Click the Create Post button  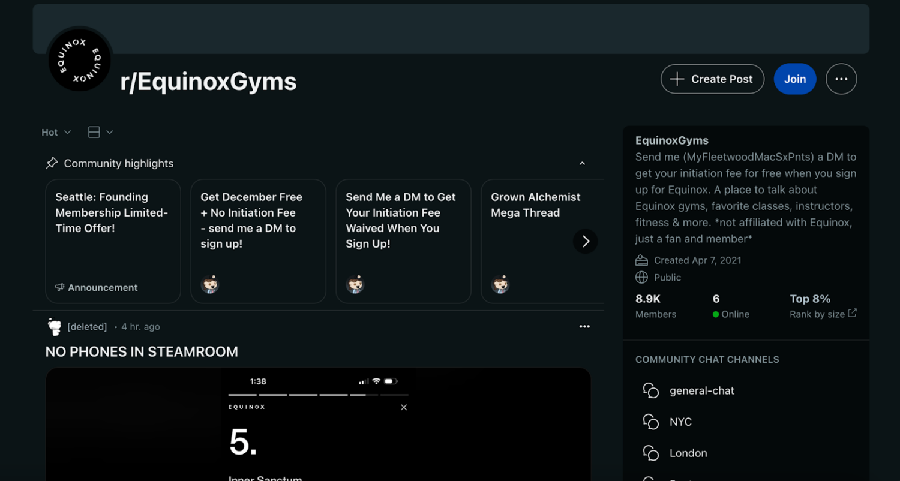[712, 79]
